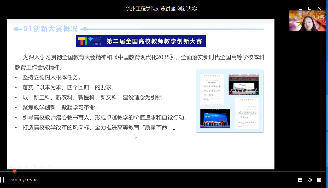This screenshot has width=328, height=188.
Task: Click the 01创新大赛概况 slide heading
Action: coord(50,29)
